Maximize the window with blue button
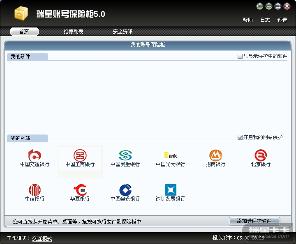The height and width of the screenshot is (244, 296). tap(278, 6)
